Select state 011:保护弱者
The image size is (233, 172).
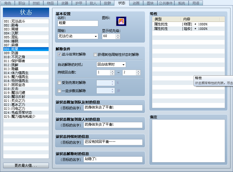(26, 61)
